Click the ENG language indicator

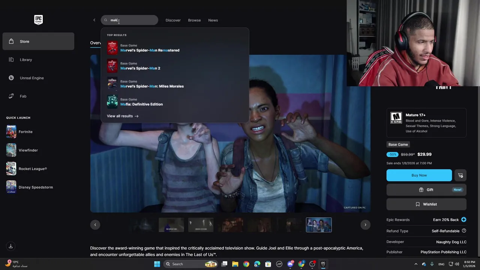(441, 264)
